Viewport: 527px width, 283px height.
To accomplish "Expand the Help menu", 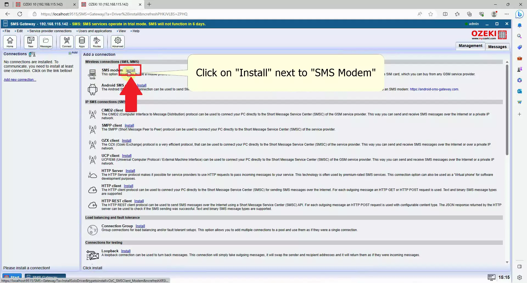I will pyautogui.click(x=136, y=31).
